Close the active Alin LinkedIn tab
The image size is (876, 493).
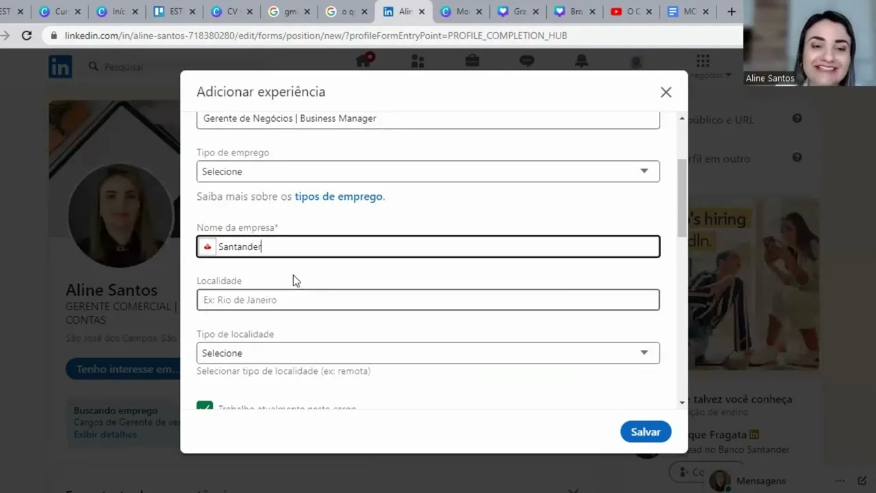click(421, 12)
